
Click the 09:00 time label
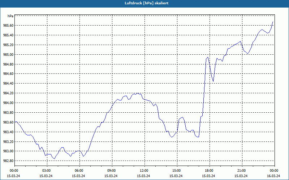coord(112,171)
